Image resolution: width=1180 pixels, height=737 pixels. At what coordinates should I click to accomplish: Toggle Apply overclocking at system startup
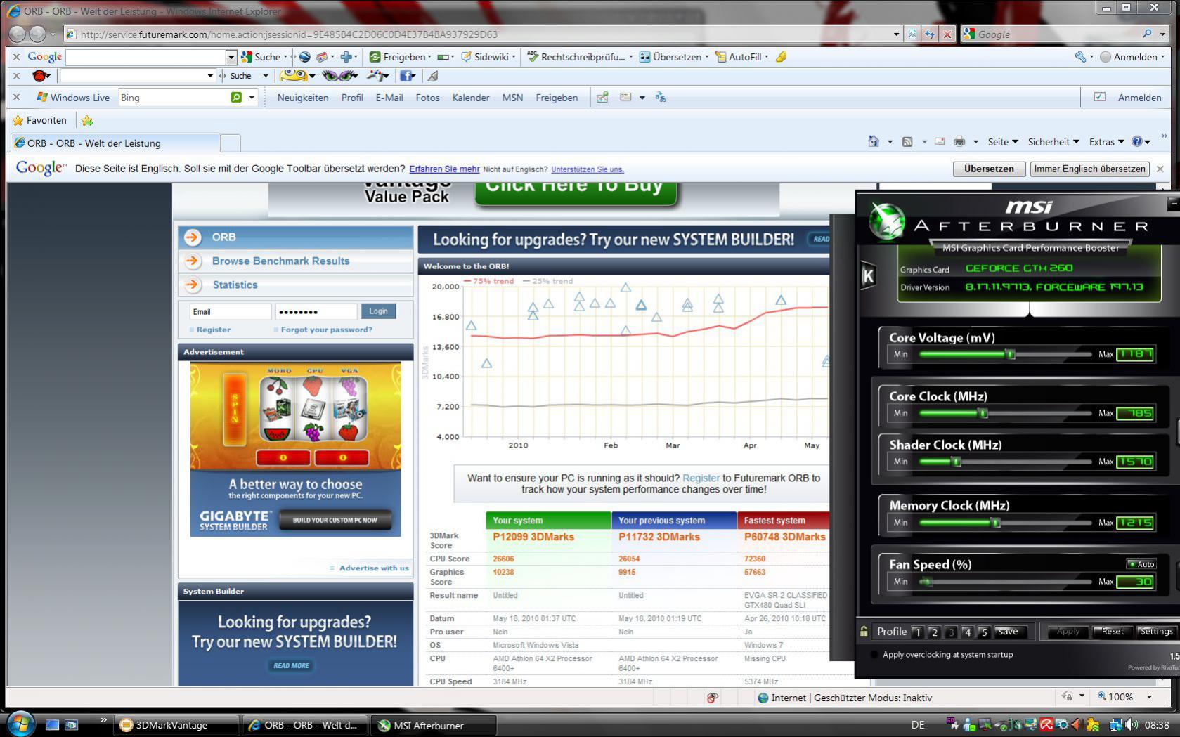point(874,654)
